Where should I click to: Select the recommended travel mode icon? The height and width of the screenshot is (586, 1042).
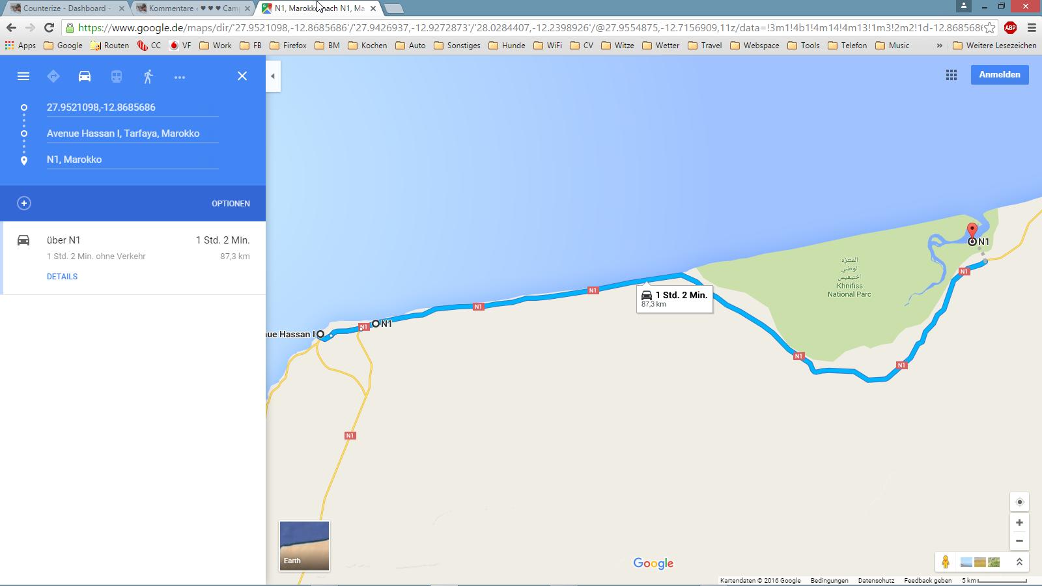coord(53,76)
